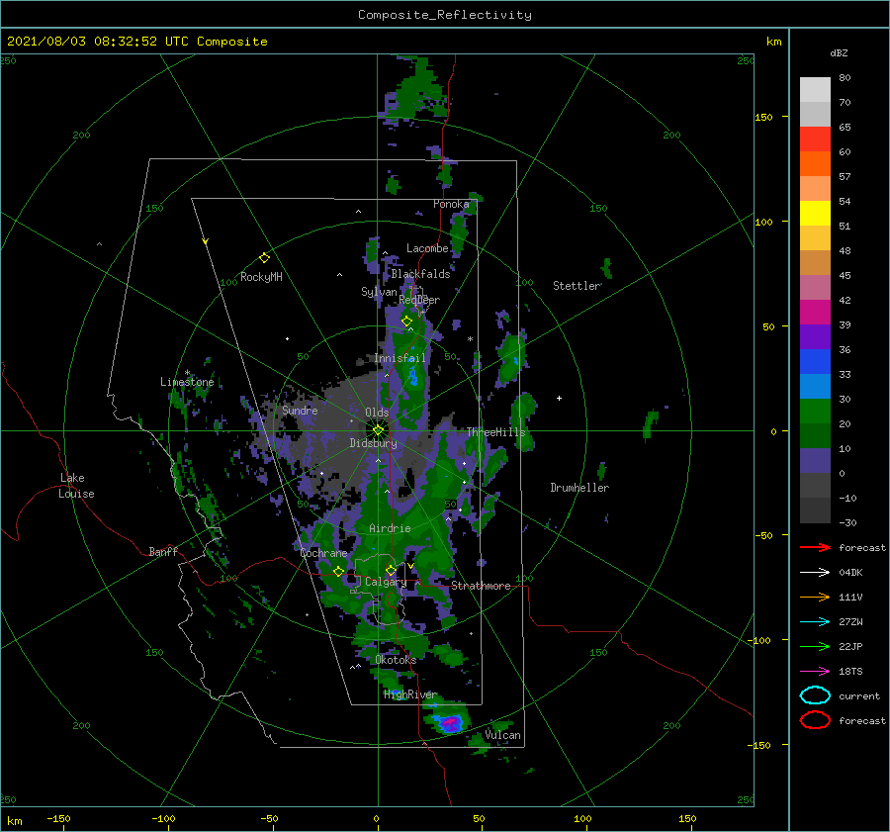The width and height of the screenshot is (890, 832).
Task: Click the green 22JP arrow legend icon
Action: [x=815, y=646]
